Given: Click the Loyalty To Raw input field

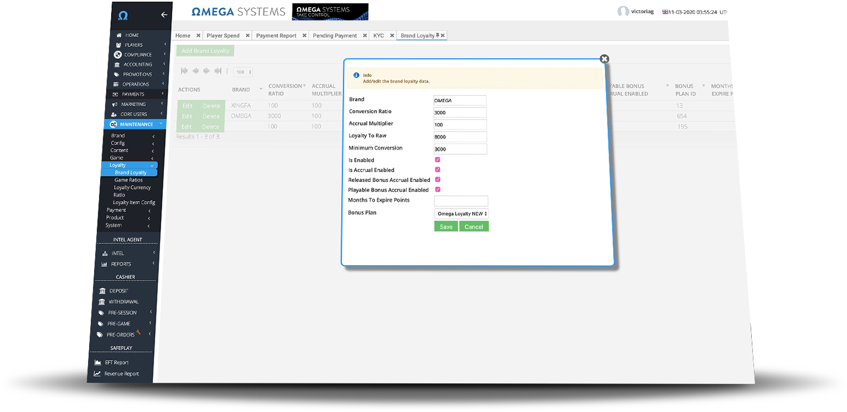Looking at the screenshot, I should [x=460, y=137].
